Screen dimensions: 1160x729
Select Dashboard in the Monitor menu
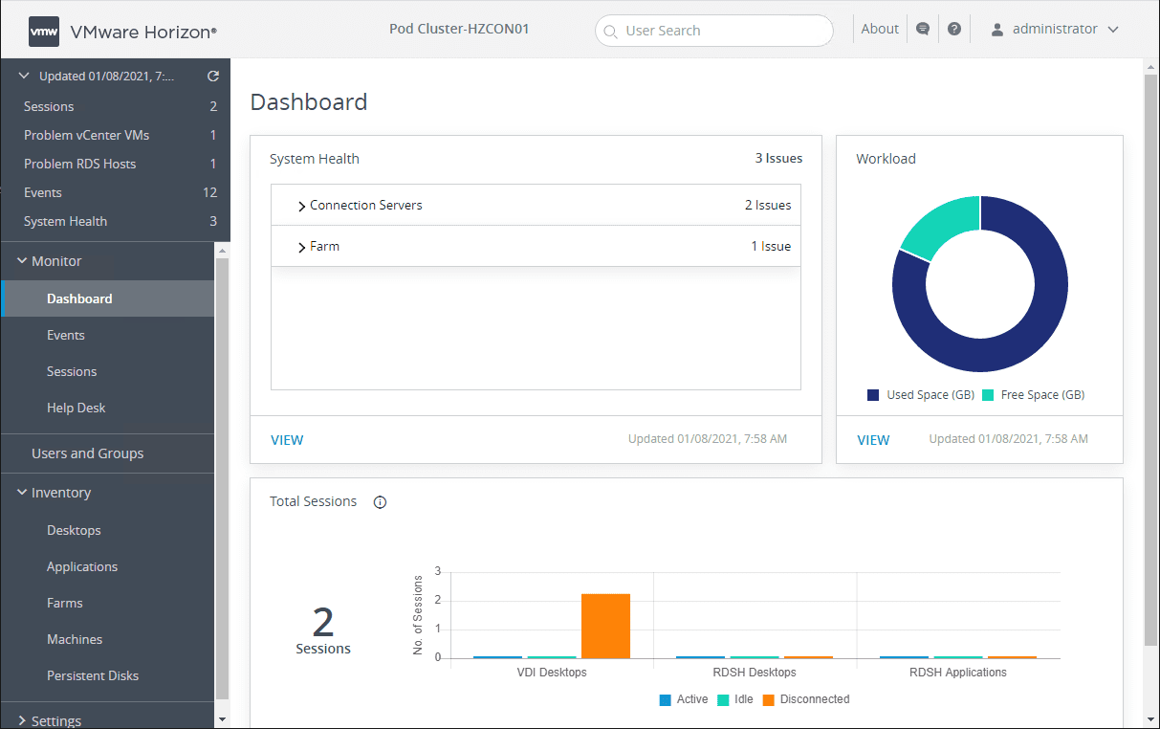coord(107,298)
